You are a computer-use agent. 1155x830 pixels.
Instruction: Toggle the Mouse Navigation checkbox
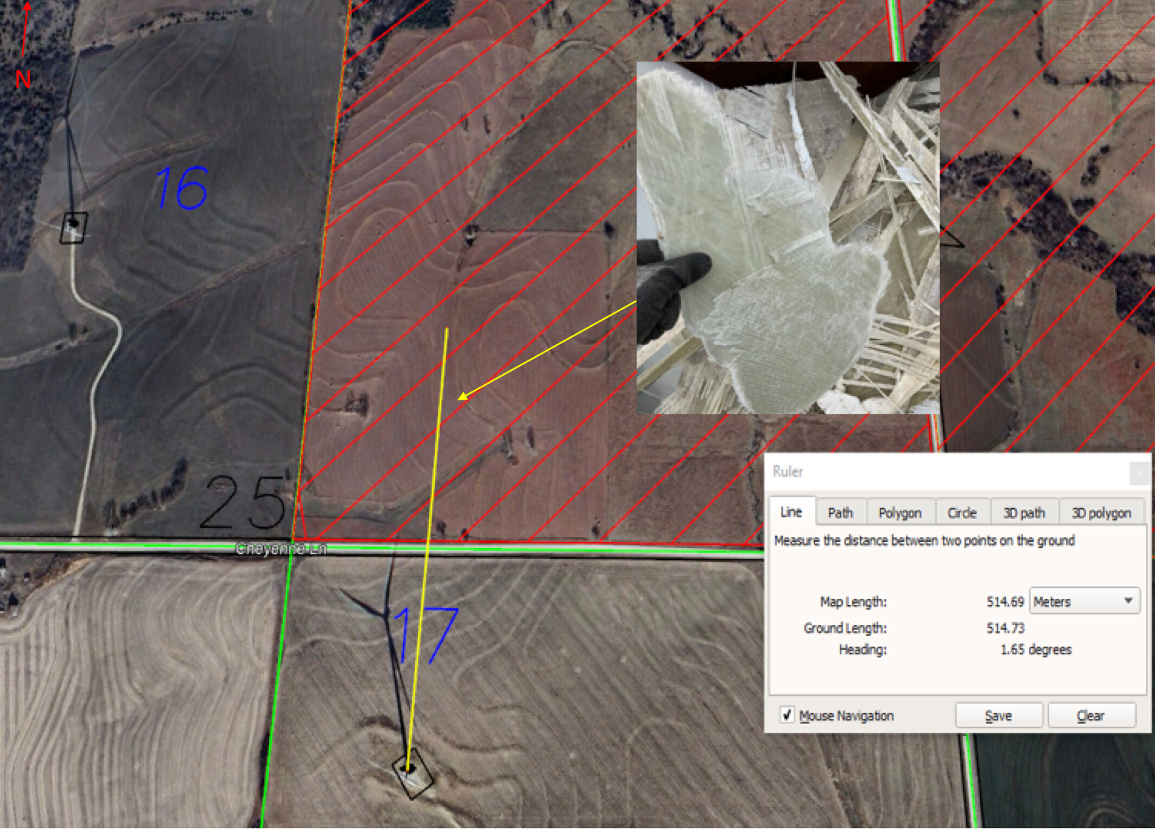tap(786, 715)
